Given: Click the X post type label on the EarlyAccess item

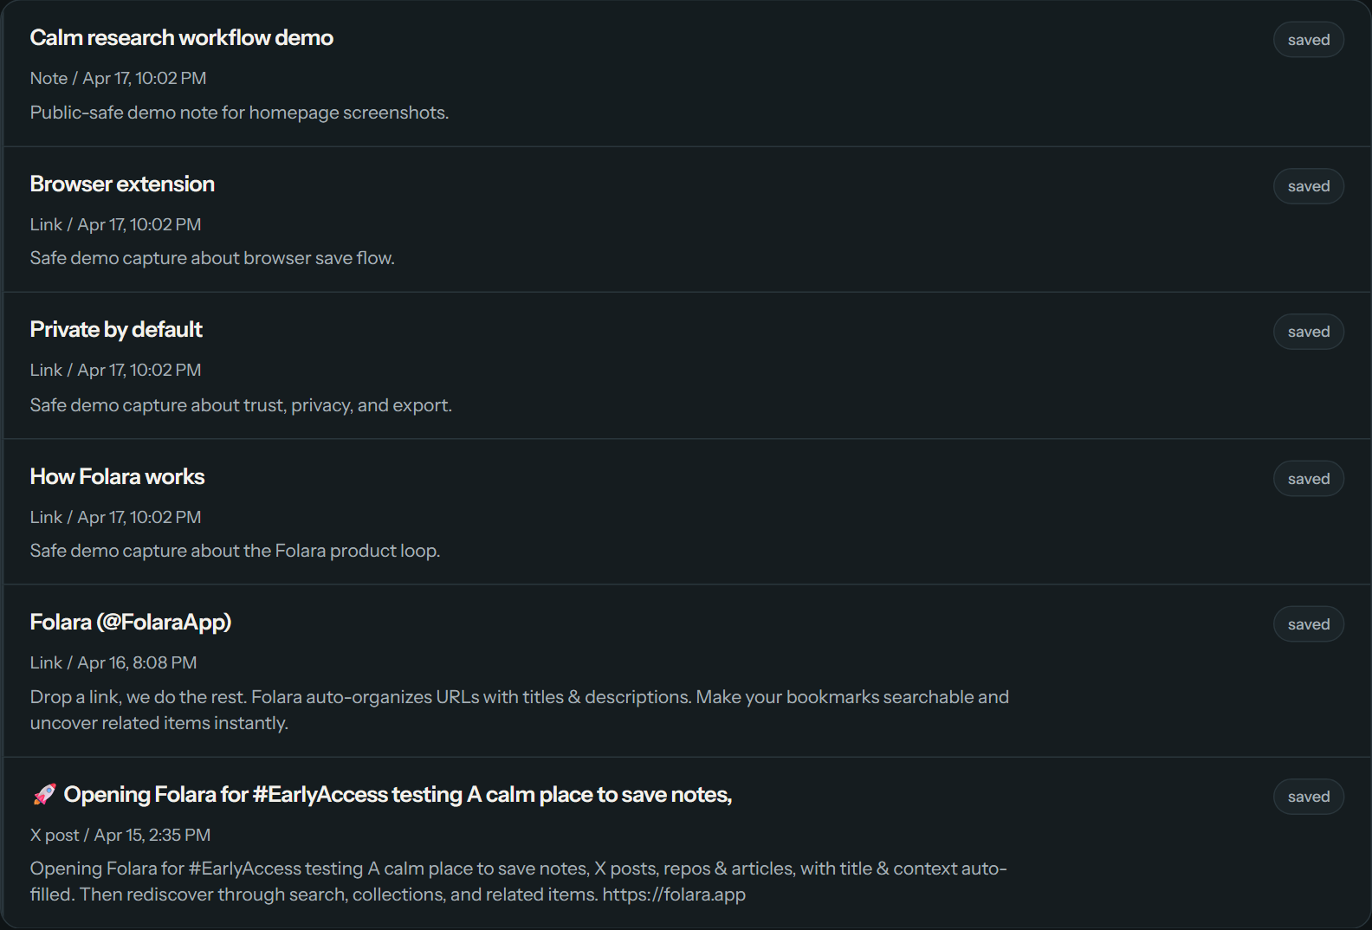Looking at the screenshot, I should tap(53, 834).
